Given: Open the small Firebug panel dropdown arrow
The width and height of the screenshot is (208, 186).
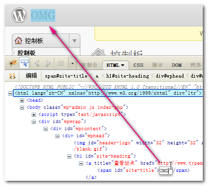Looking at the screenshot, I should click(72, 63).
